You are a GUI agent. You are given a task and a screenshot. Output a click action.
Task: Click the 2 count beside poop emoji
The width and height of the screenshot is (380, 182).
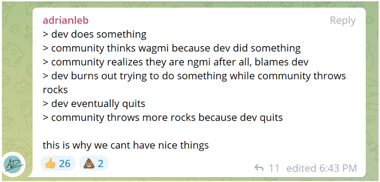coord(100,164)
